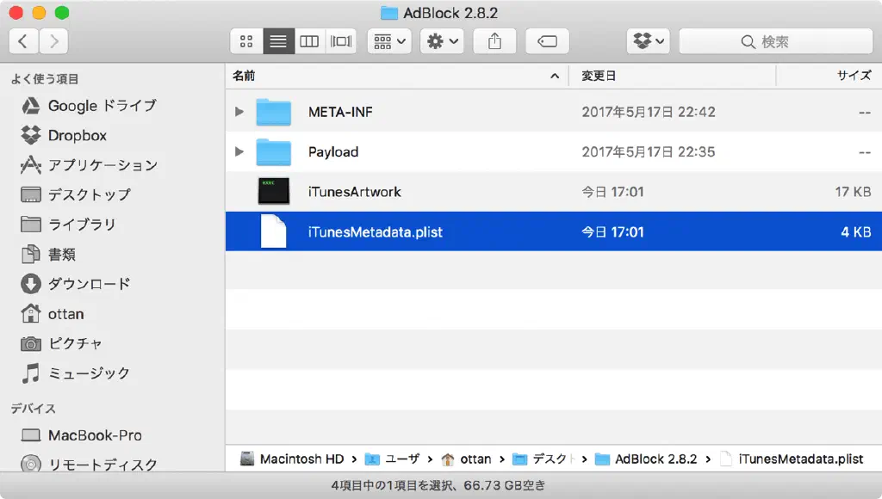The width and height of the screenshot is (882, 499).
Task: Expand the Payload folder disclosure triangle
Action: click(239, 152)
